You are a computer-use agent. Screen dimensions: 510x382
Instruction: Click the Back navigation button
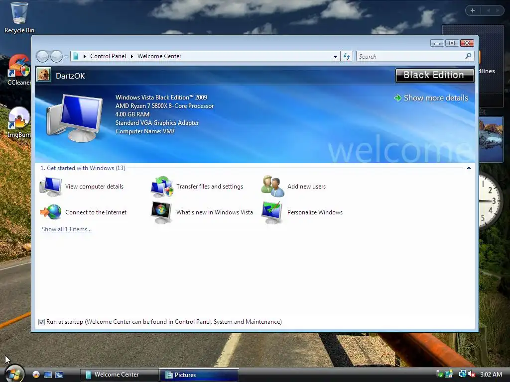coord(42,56)
